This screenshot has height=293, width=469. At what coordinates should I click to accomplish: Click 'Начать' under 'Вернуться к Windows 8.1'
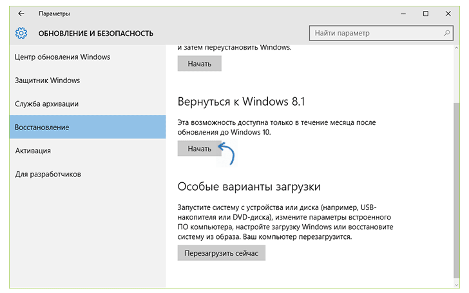pyautogui.click(x=200, y=149)
